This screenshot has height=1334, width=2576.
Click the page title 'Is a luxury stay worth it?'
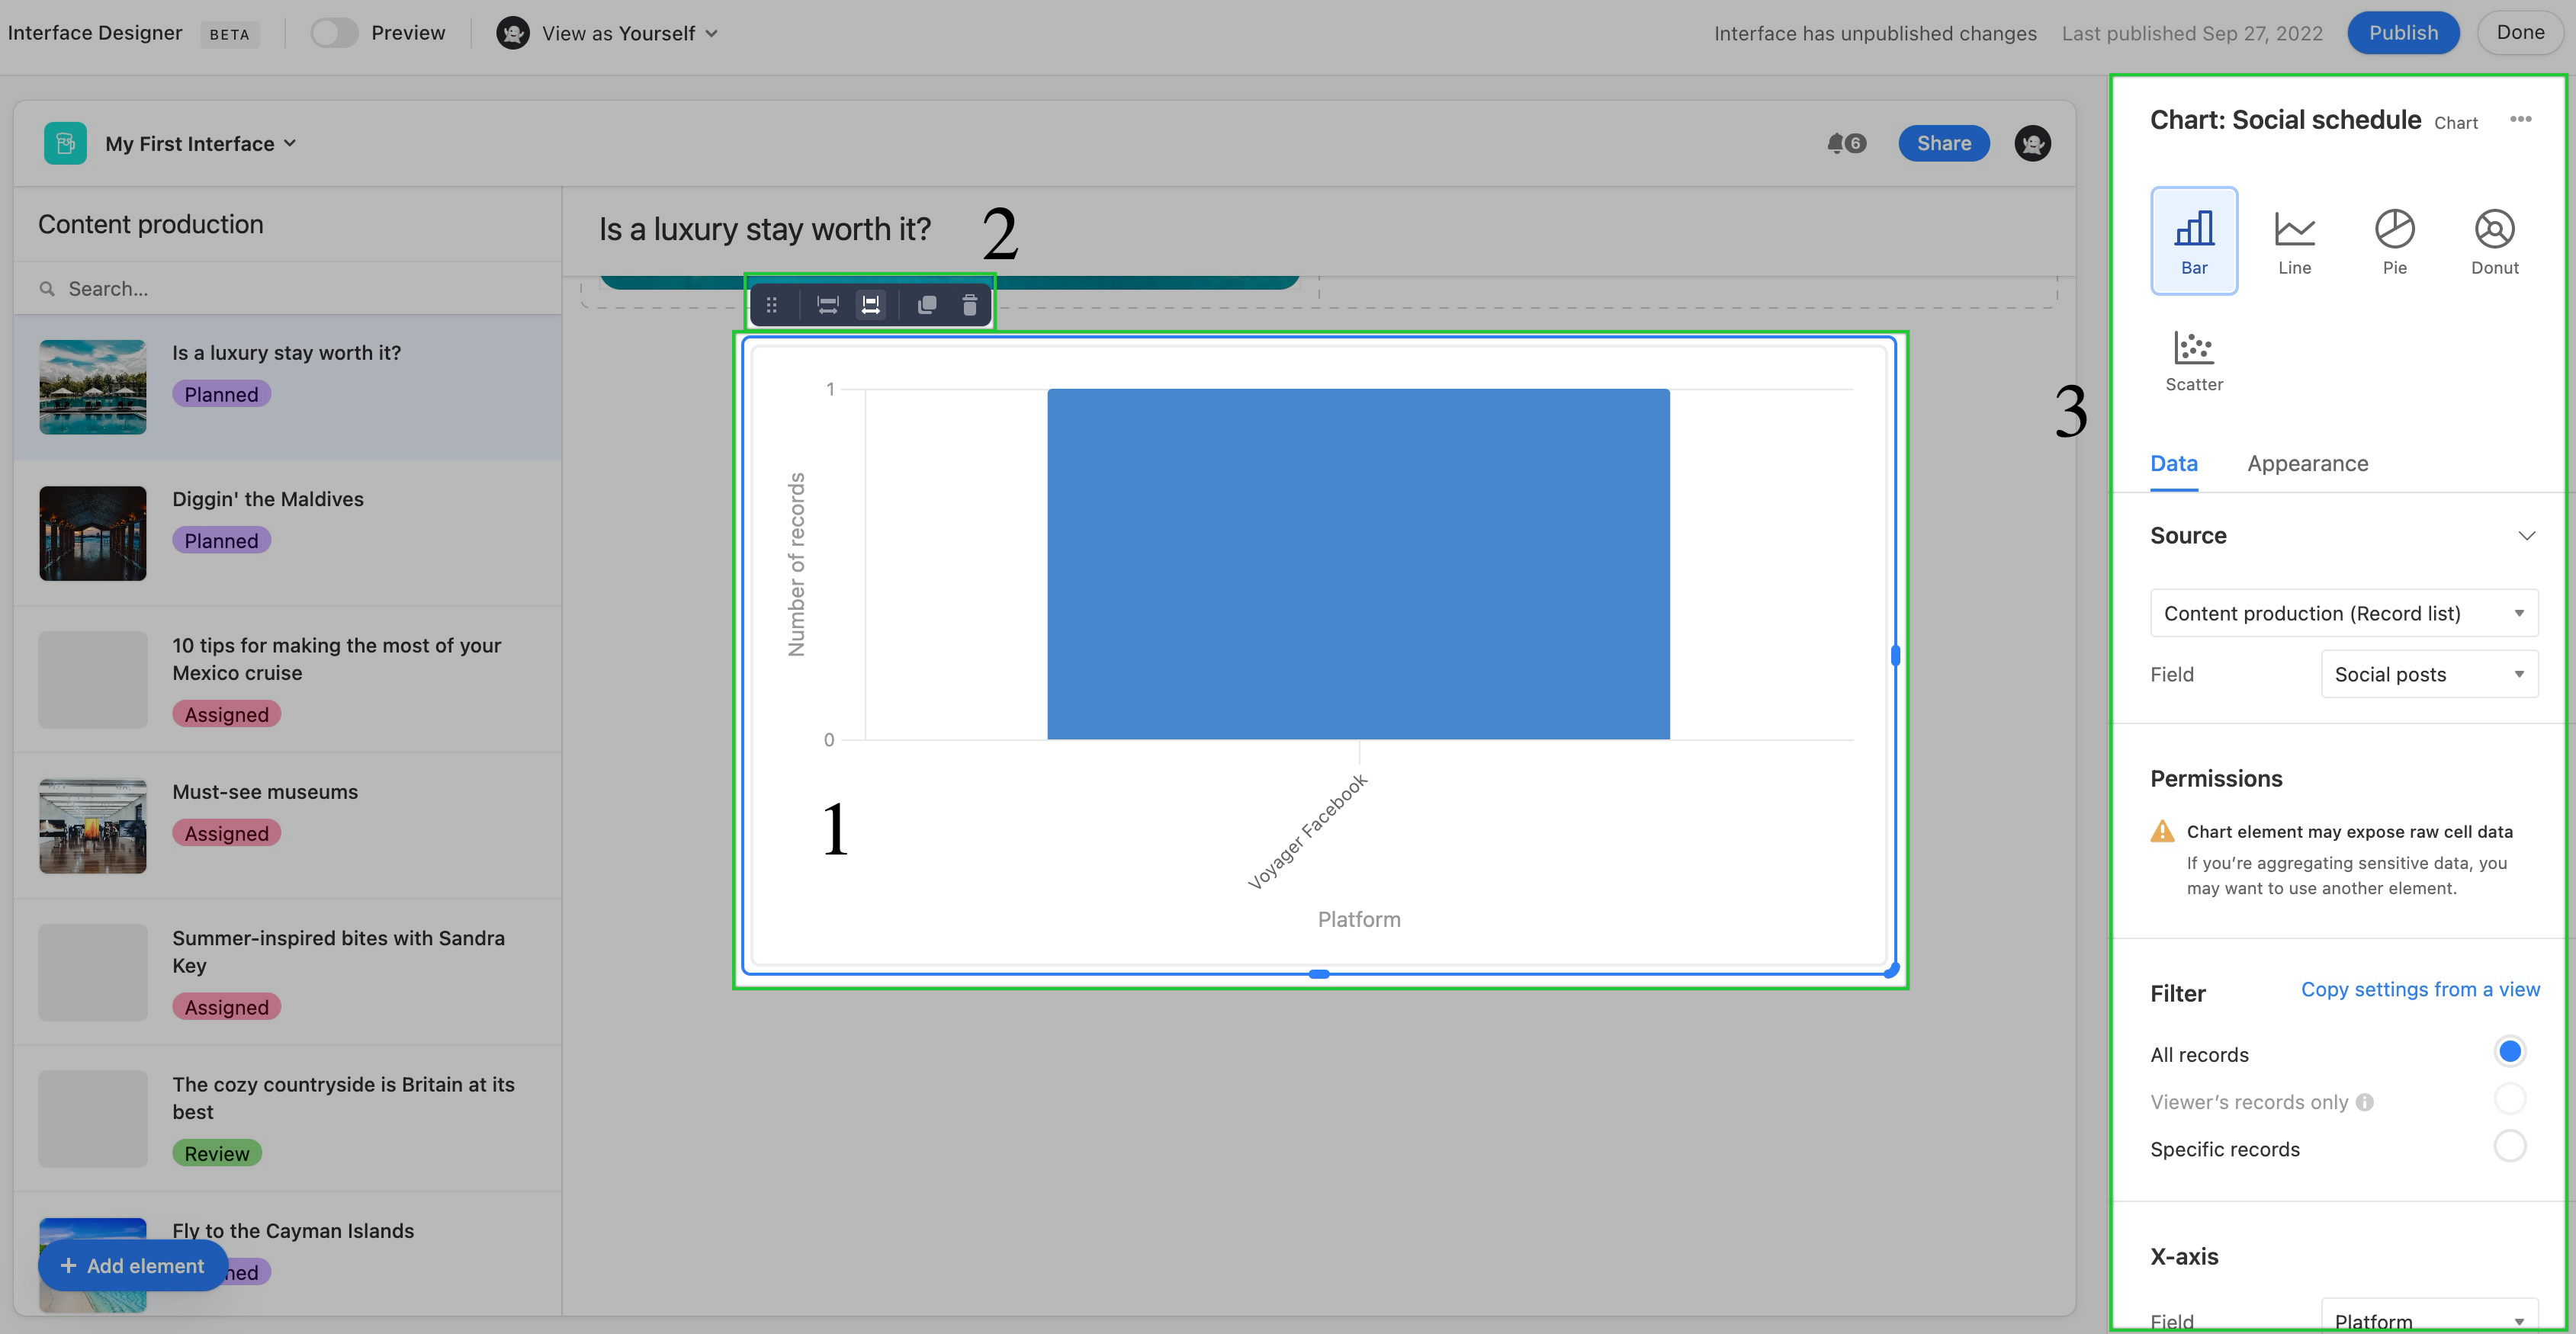(765, 229)
